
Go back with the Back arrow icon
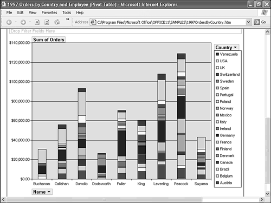click(9, 22)
